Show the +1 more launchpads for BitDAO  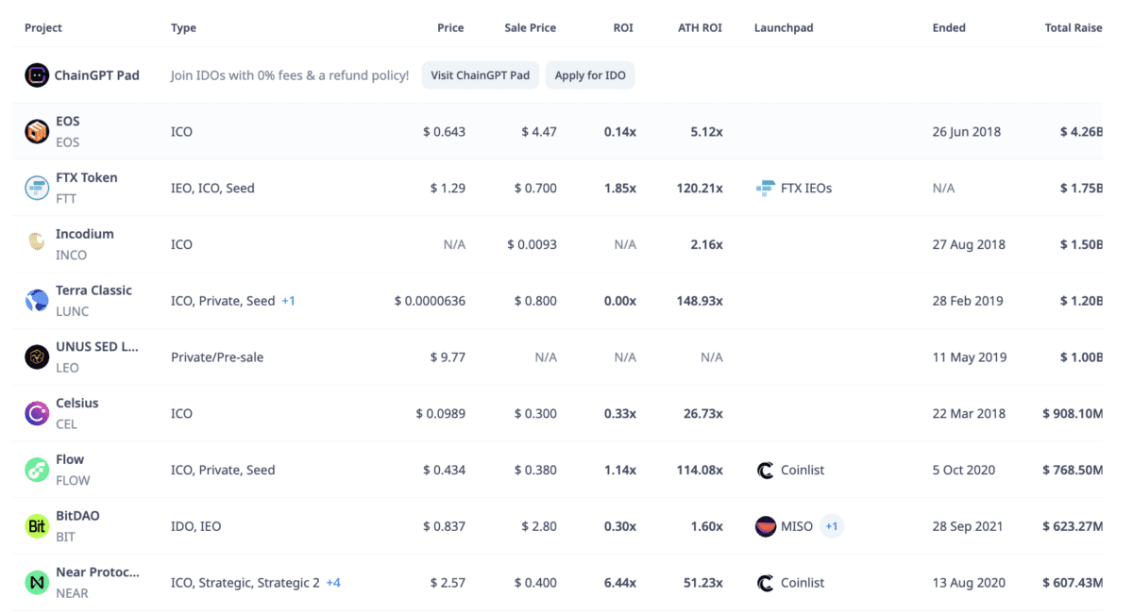point(831,526)
